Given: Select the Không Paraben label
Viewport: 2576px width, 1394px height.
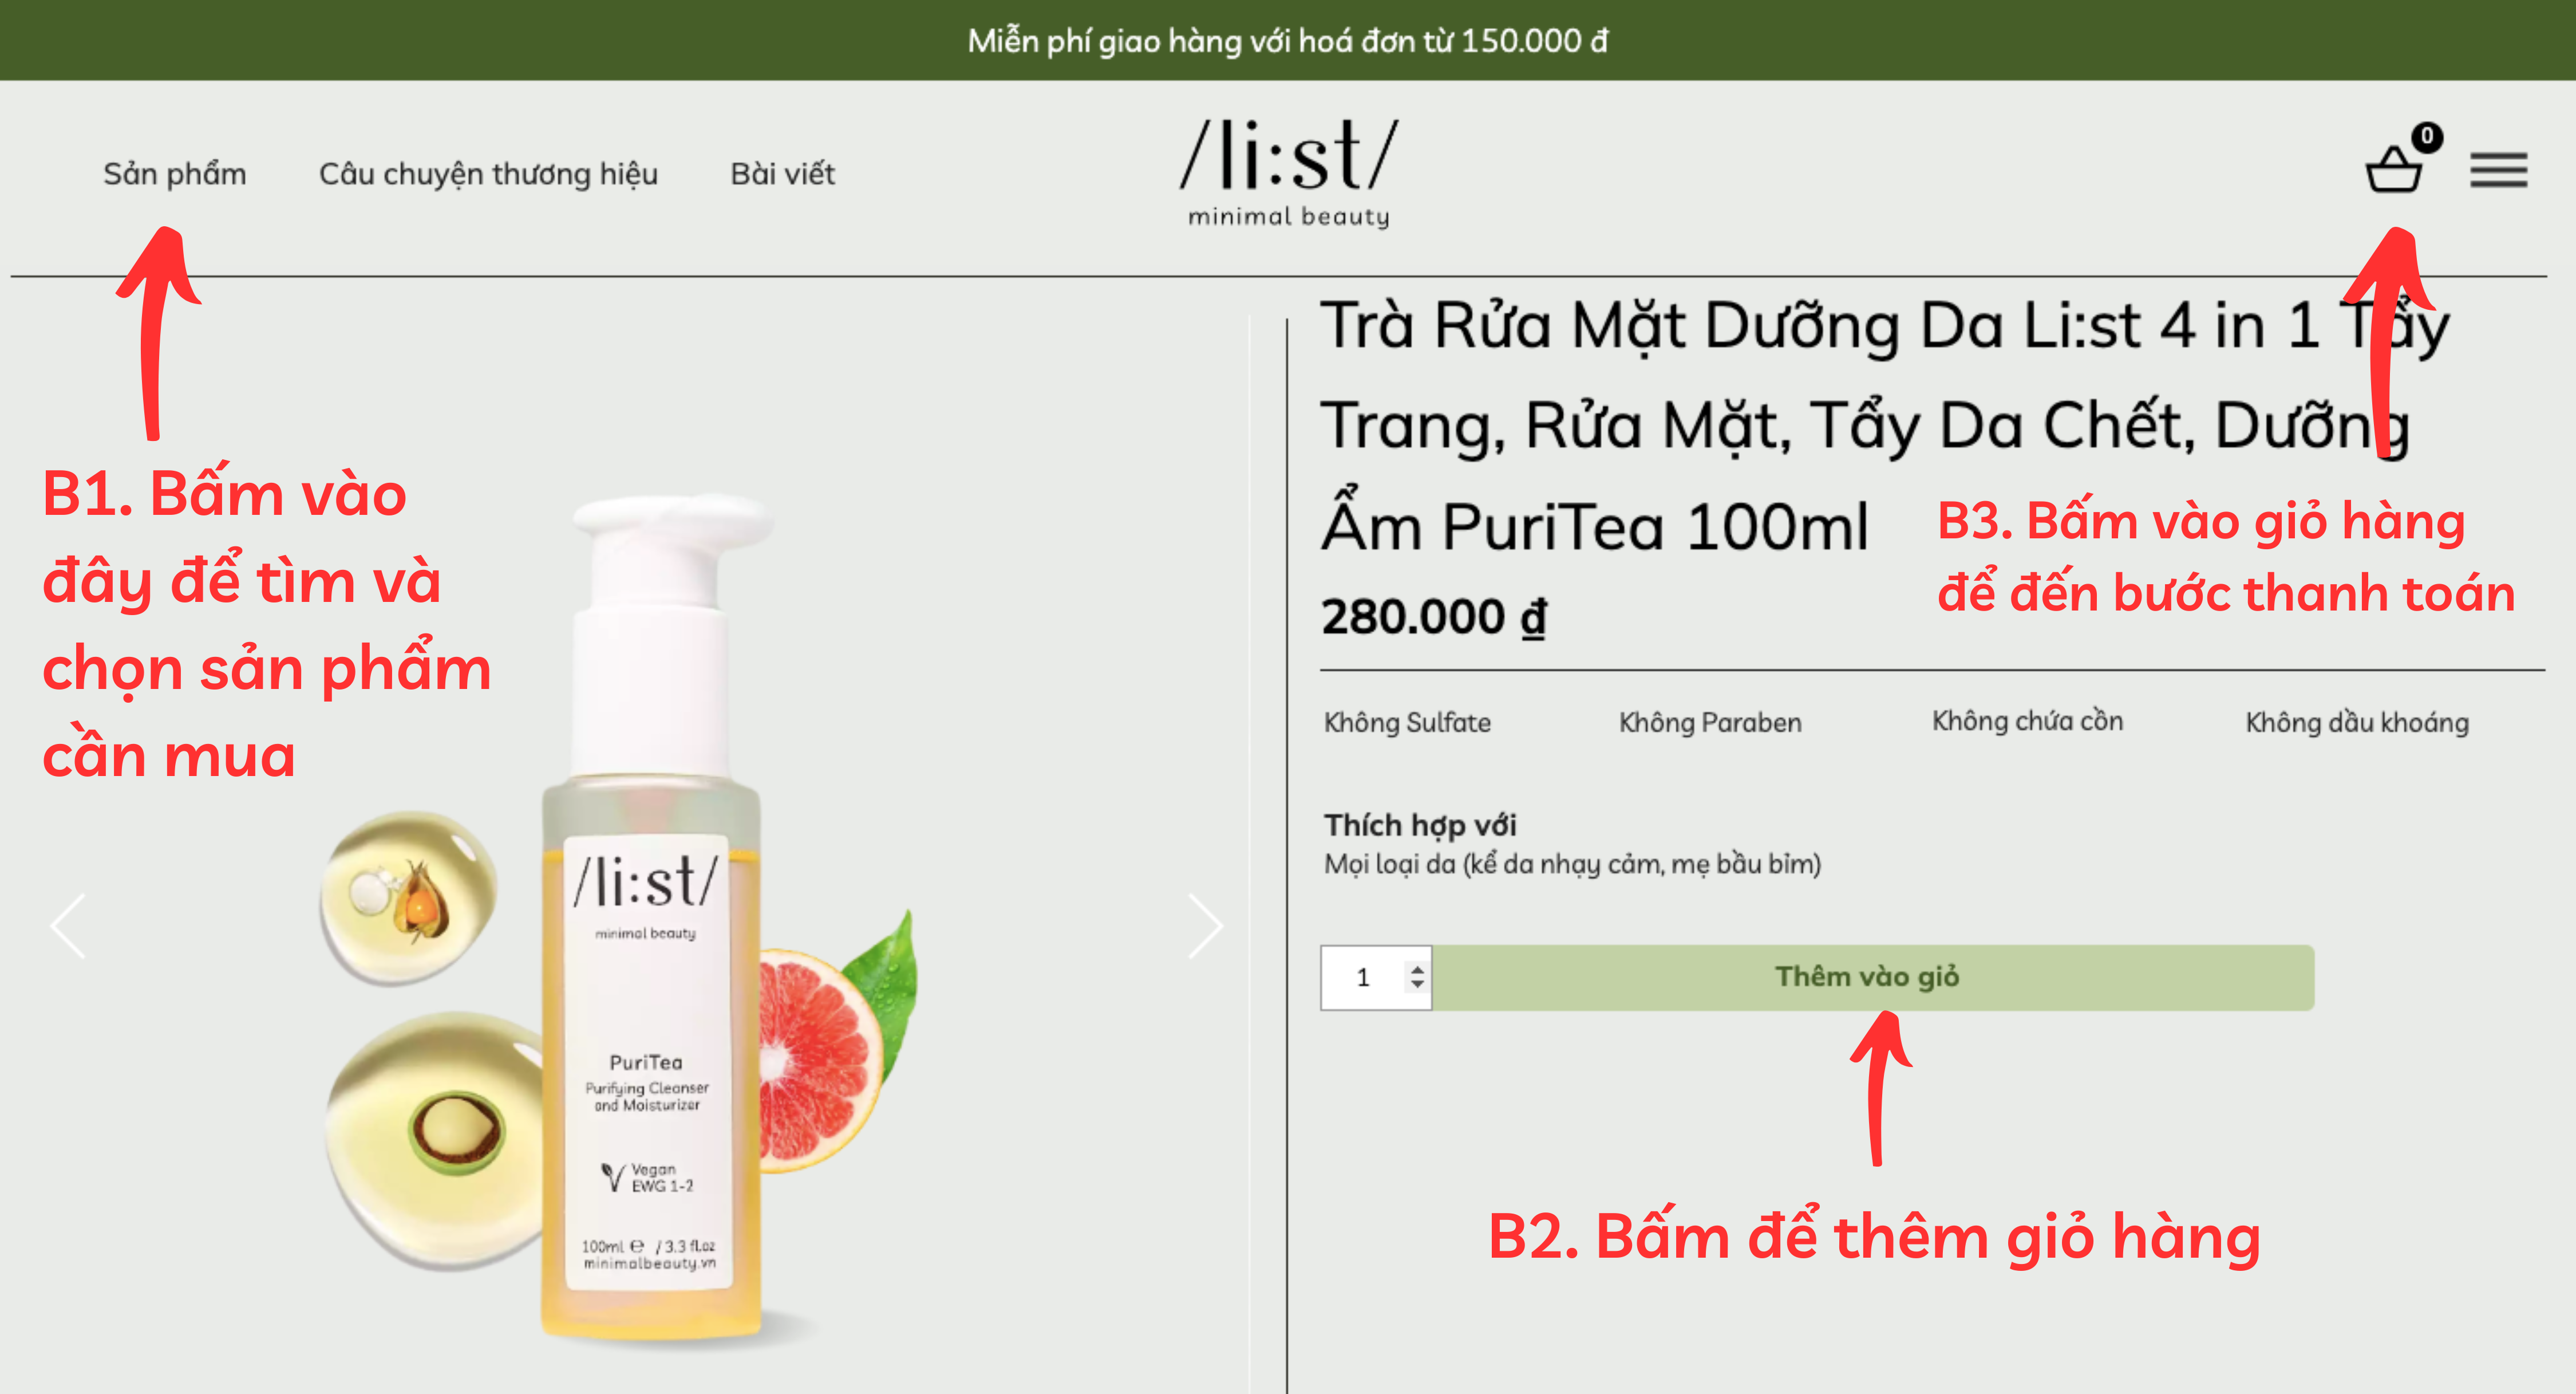Looking at the screenshot, I should (1710, 723).
